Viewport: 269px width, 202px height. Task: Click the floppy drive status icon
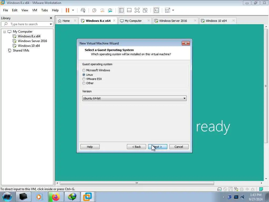231,189
